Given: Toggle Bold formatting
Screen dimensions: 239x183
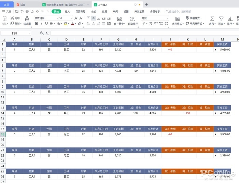Looking at the screenshot, I should click(37, 24).
